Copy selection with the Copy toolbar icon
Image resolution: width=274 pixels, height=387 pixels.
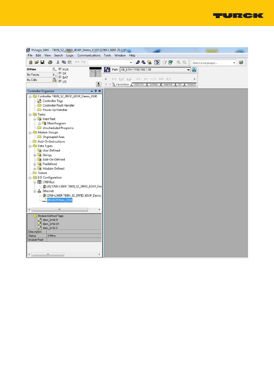point(64,62)
